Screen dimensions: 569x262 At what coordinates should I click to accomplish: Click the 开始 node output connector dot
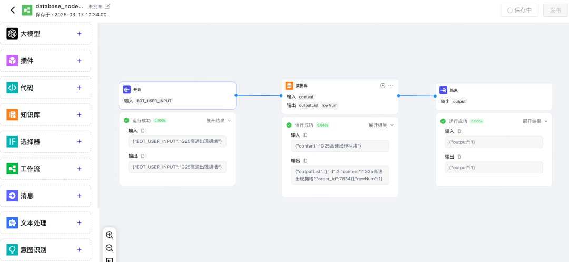236,95
